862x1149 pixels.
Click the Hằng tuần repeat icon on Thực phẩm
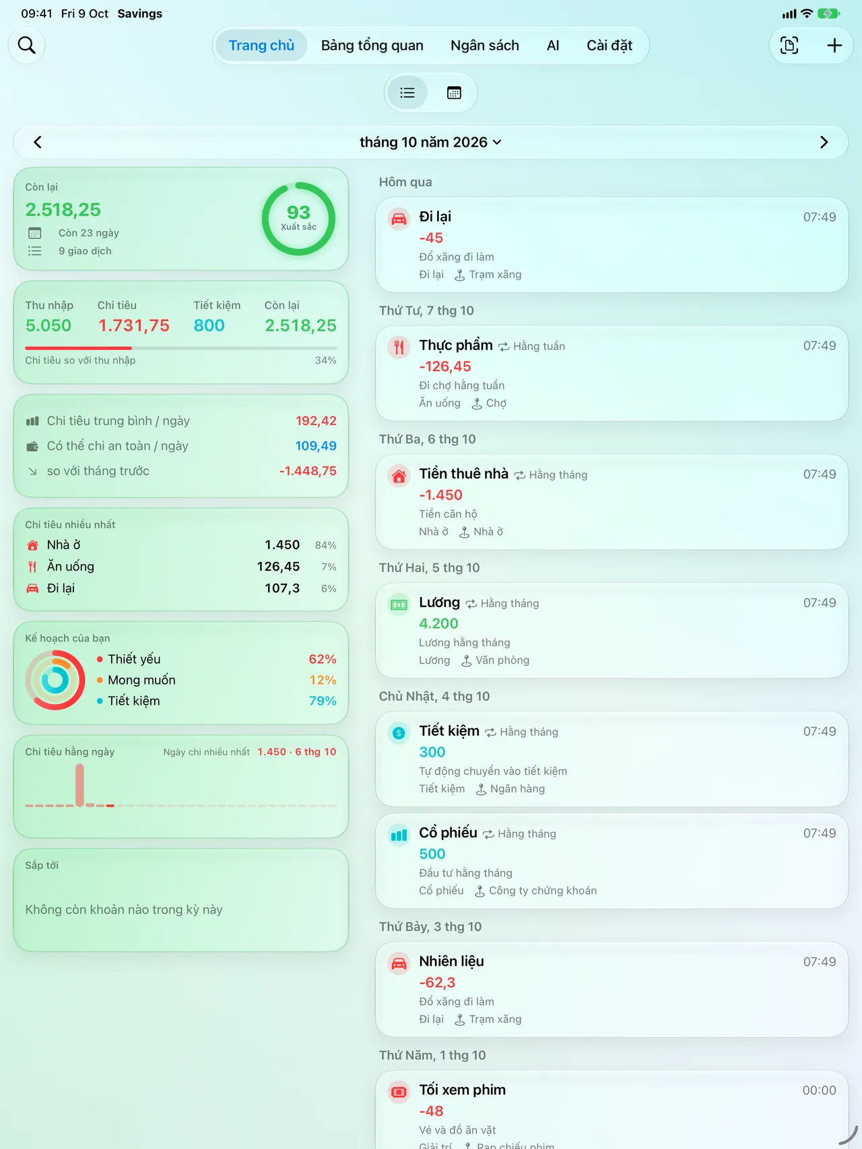point(504,347)
